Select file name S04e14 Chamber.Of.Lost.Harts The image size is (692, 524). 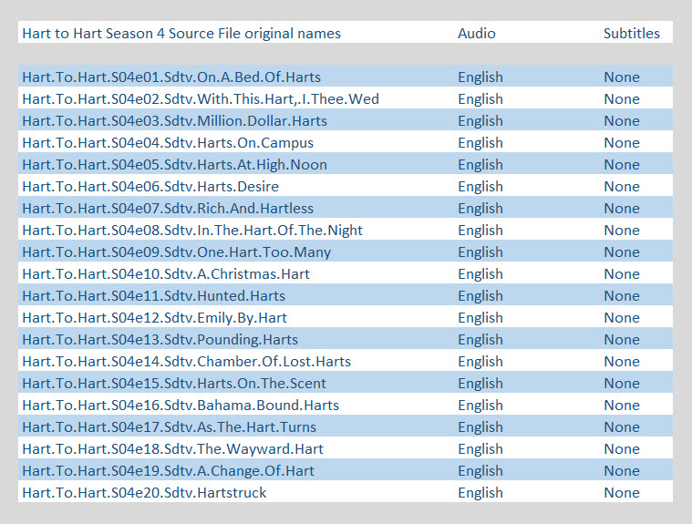(187, 362)
